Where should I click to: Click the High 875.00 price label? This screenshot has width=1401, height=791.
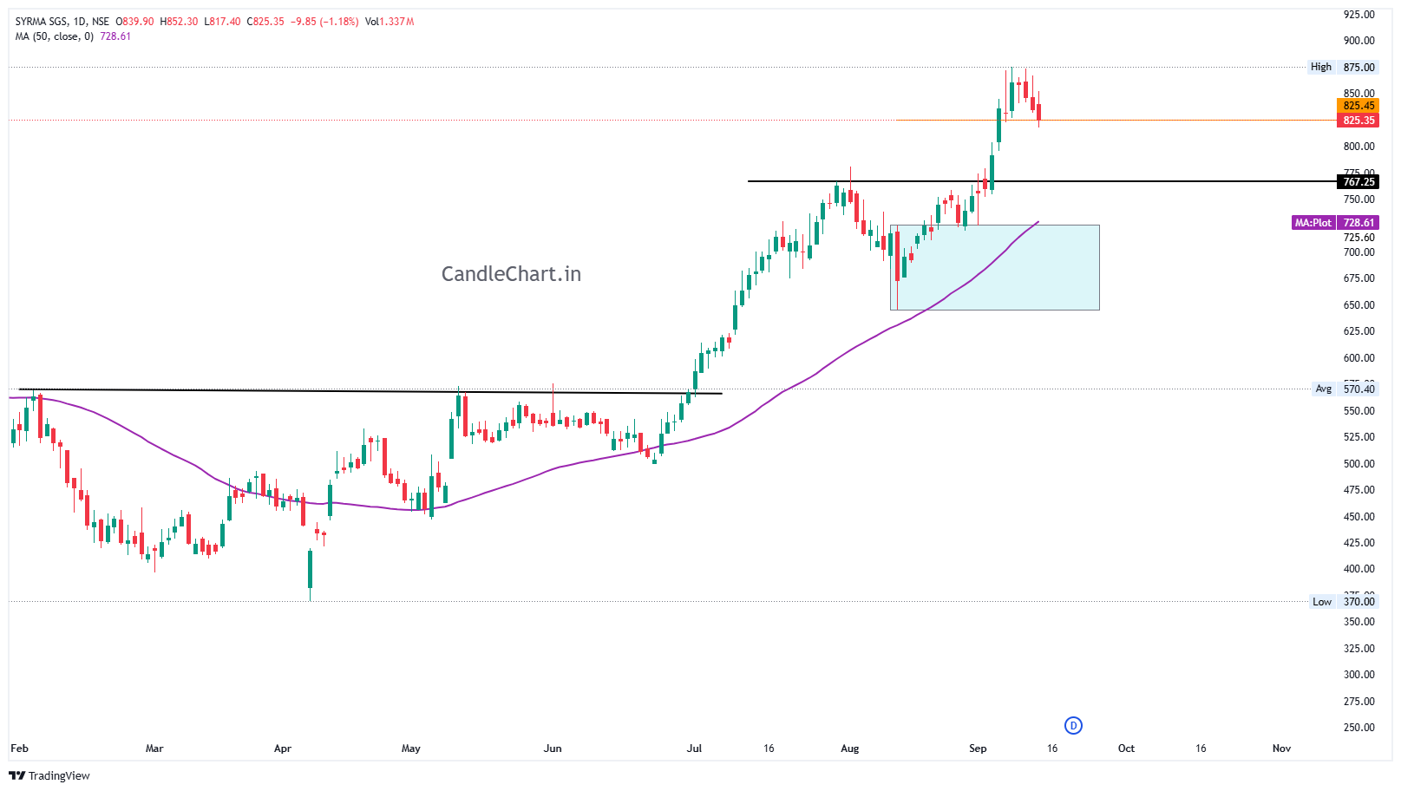click(x=1343, y=67)
